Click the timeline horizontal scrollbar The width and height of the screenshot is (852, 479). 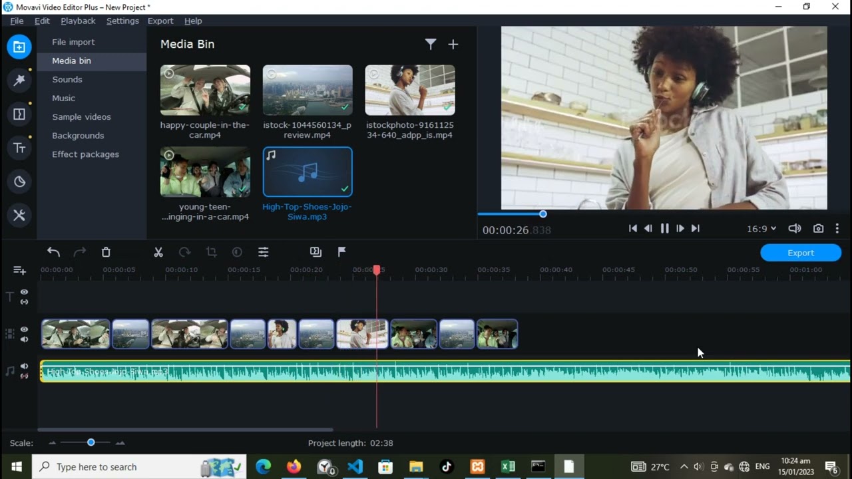186,430
